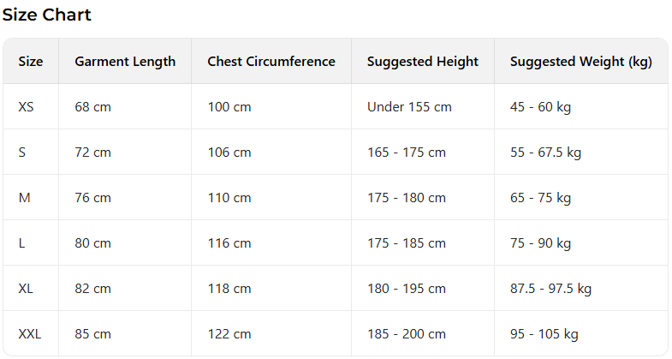Image resolution: width=672 pixels, height=359 pixels.
Task: Click the 122 cm chest circumference cell
Action: [x=229, y=334]
